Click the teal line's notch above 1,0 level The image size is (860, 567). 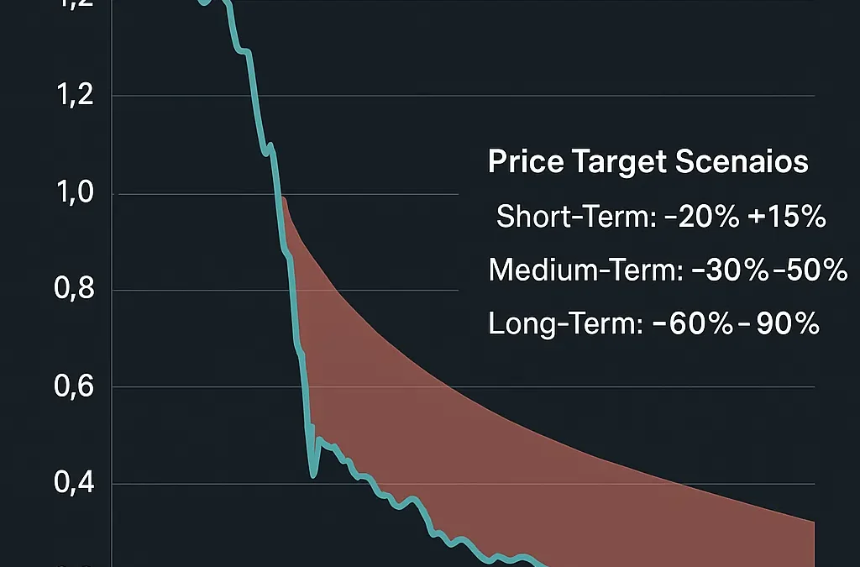point(269,151)
